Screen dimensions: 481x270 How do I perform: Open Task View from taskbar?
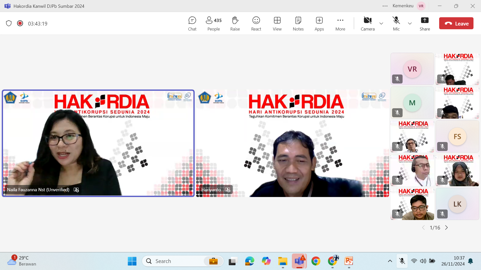(x=233, y=261)
